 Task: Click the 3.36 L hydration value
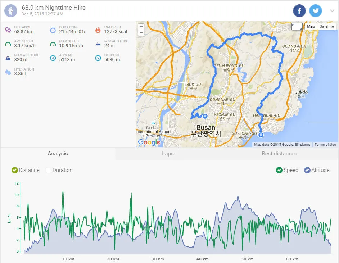(21, 74)
